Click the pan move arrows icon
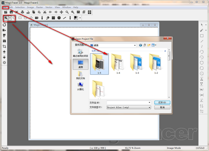Screen dimensions: 209x151 (61, 12)
